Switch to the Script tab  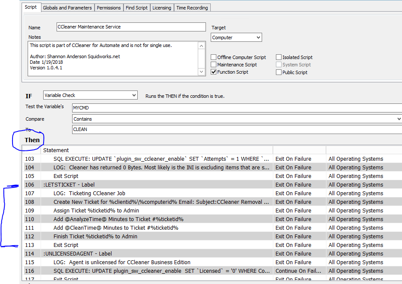pyautogui.click(x=31, y=7)
